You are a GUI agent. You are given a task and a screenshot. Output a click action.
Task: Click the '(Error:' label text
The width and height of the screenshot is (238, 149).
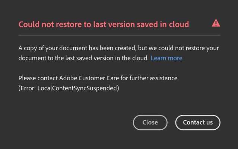[x=27, y=88]
